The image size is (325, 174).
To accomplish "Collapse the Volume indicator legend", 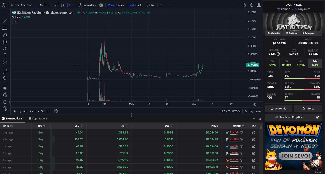I will point(15,22).
